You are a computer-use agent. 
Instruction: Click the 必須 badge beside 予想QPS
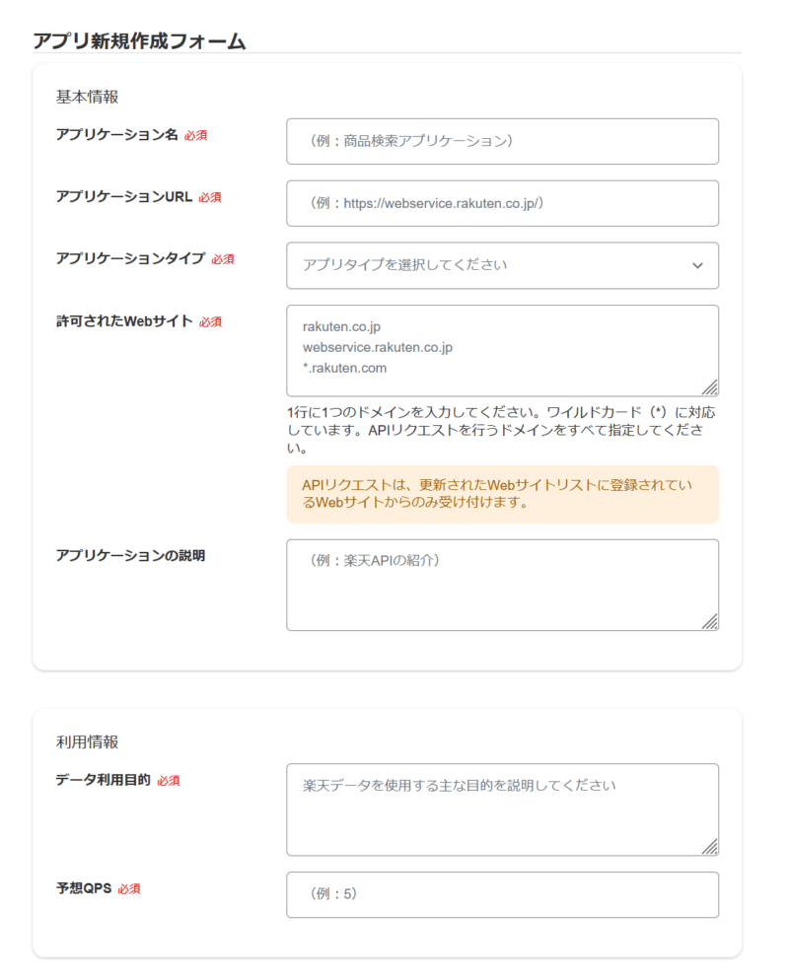pyautogui.click(x=129, y=889)
